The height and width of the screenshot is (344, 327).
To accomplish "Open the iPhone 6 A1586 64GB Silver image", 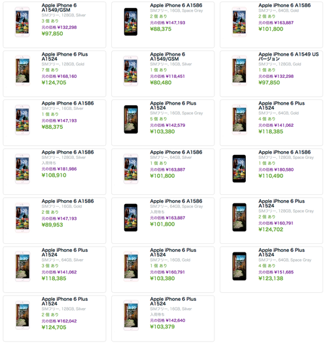I will (x=131, y=169).
